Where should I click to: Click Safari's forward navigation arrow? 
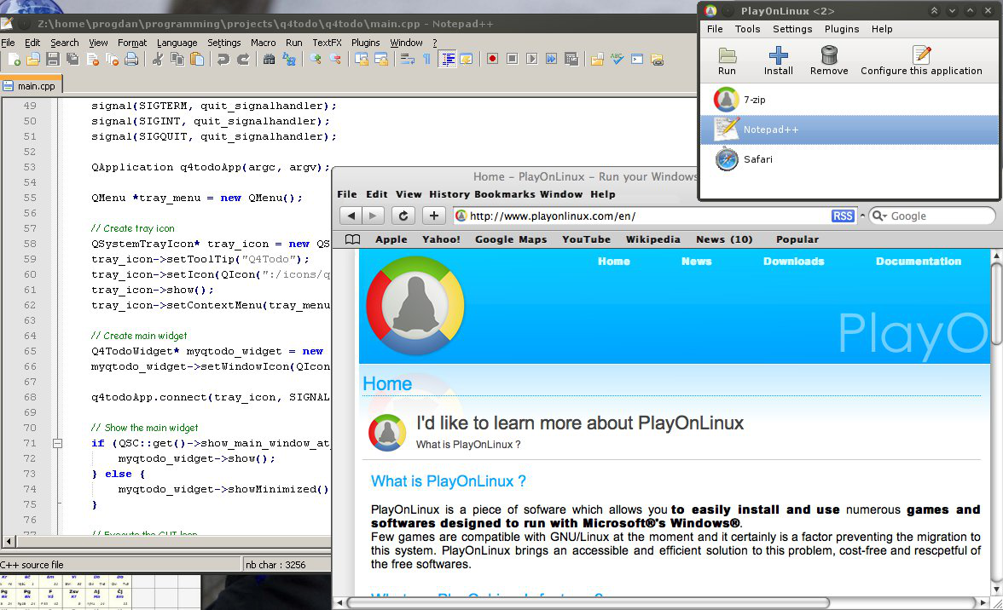(x=374, y=216)
